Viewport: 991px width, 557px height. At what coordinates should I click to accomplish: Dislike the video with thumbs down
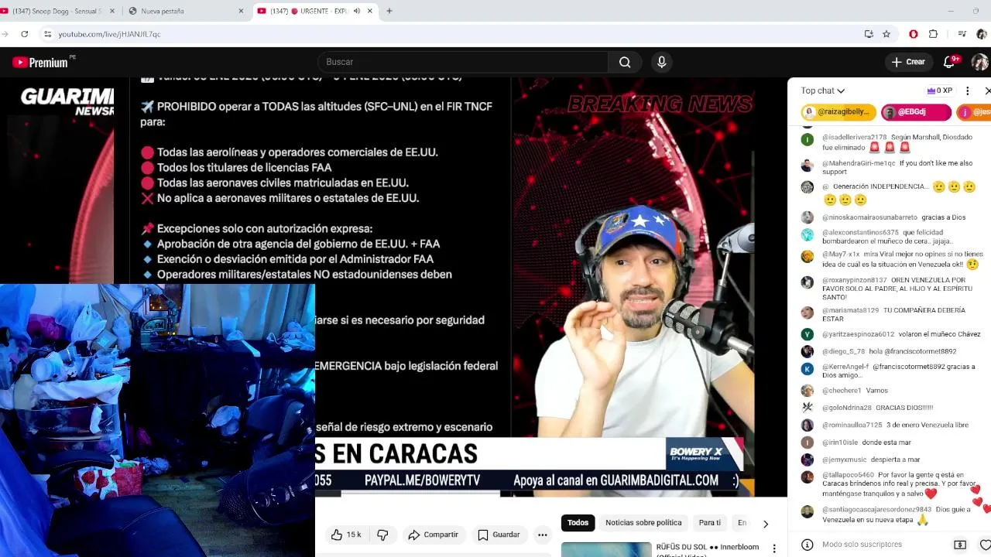click(x=382, y=535)
